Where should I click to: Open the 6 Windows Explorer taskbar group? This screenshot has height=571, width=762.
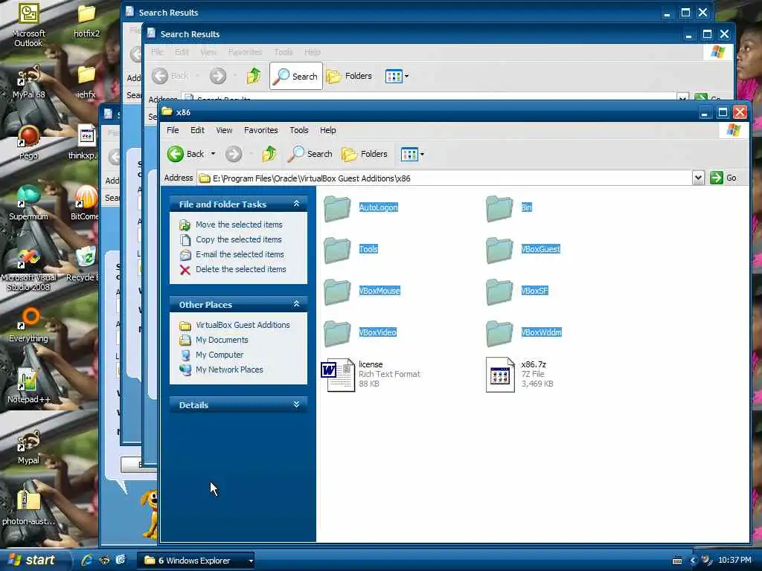pos(197,561)
